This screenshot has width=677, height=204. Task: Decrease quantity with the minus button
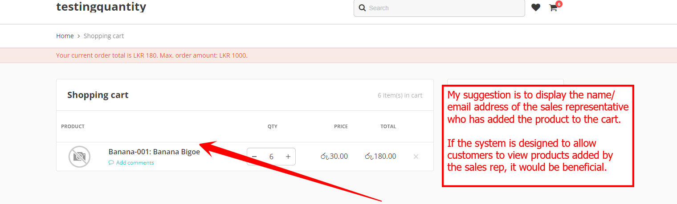pyautogui.click(x=254, y=157)
